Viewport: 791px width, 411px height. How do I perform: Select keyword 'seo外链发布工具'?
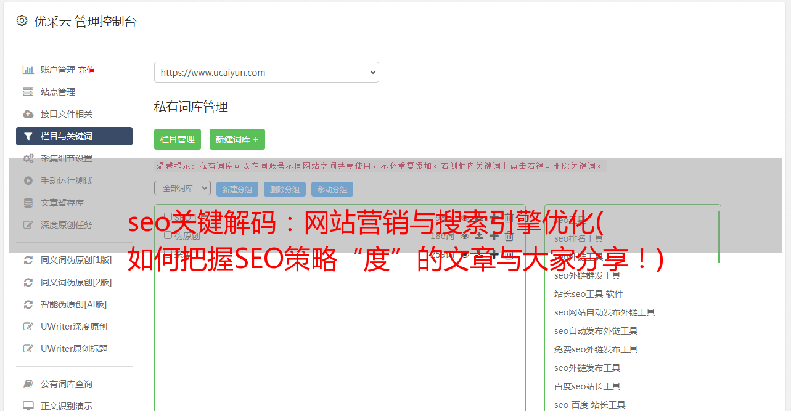tap(588, 368)
